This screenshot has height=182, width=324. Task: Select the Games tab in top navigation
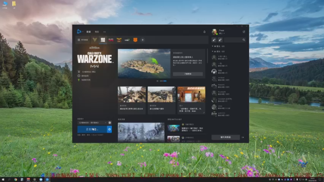(89, 32)
